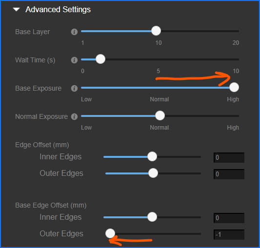Set Base Layer slider to 20 end
This screenshot has width=260, height=248.
pos(238,31)
